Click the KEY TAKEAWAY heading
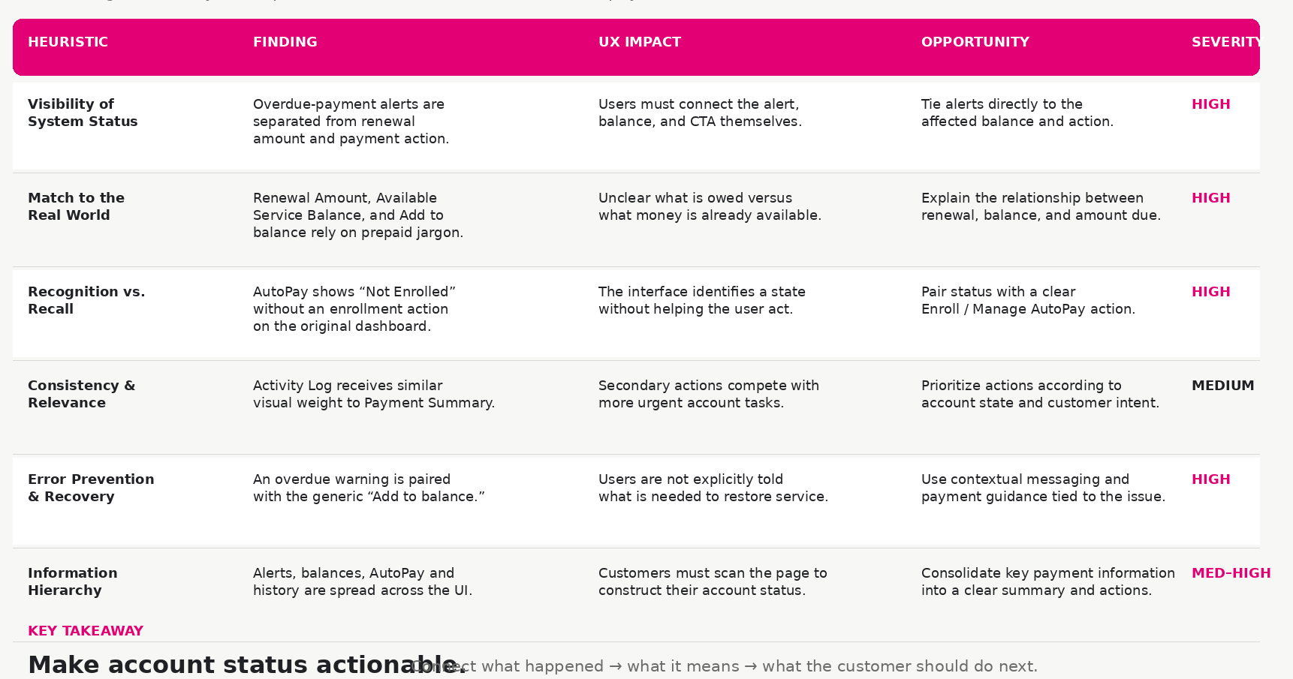Image resolution: width=1293 pixels, height=679 pixels. 86,631
